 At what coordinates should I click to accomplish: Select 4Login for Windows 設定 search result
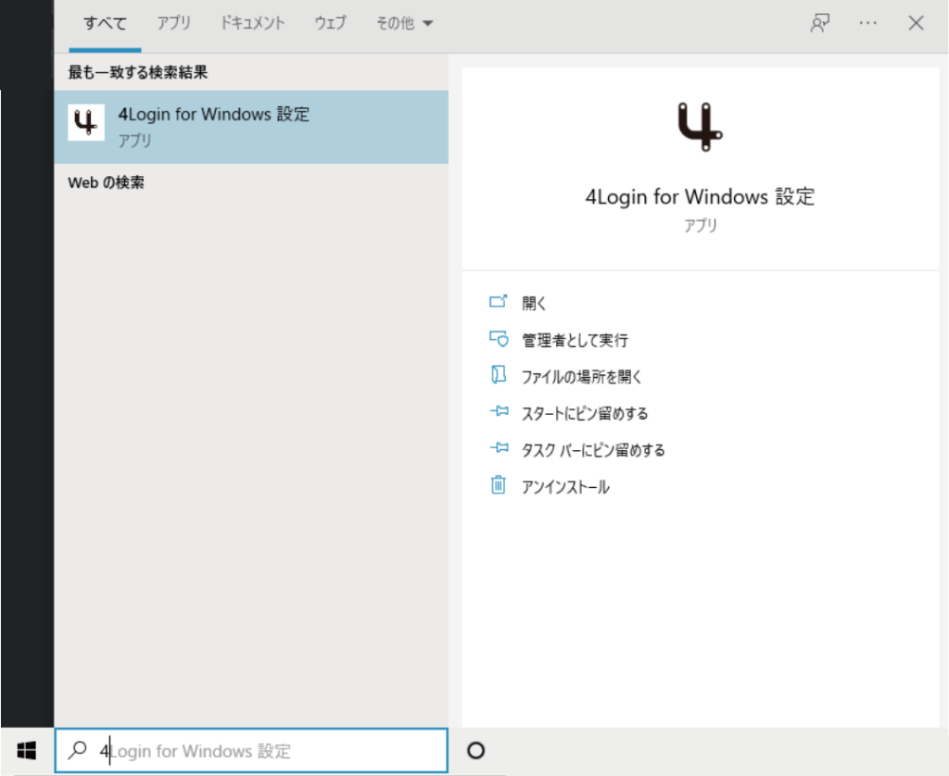[x=251, y=127]
